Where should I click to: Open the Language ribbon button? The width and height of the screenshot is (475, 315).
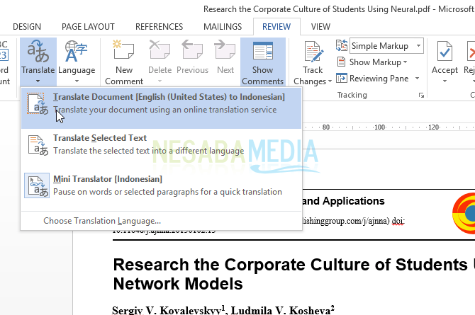(77, 62)
